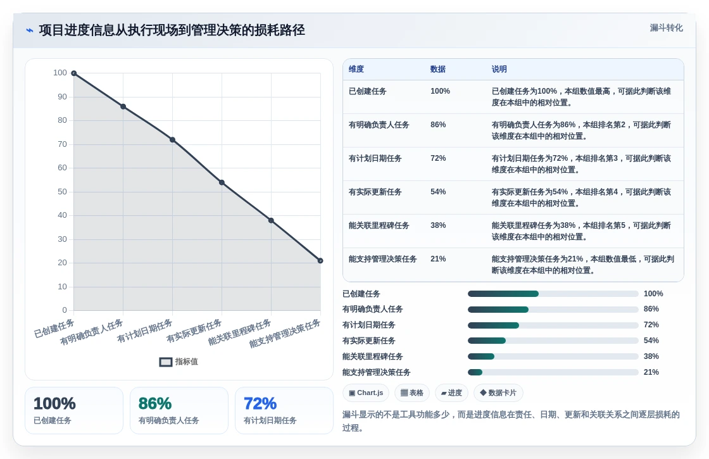Open the 86% 有明确负责人任务 stat card
The height and width of the screenshot is (459, 709).
179,411
